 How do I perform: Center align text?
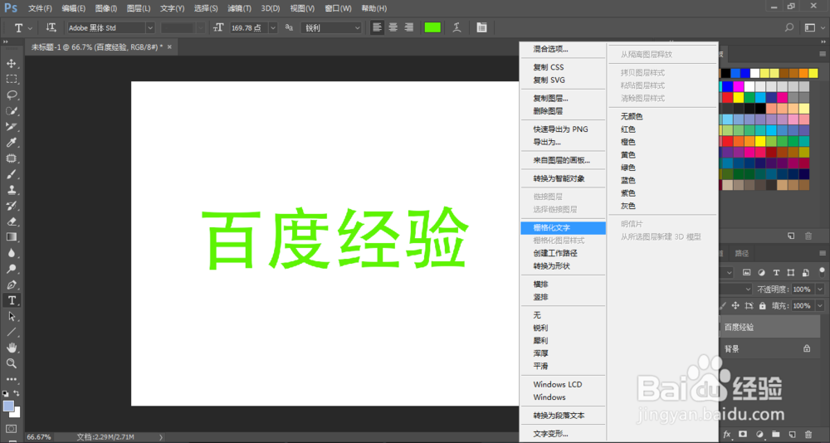click(393, 27)
